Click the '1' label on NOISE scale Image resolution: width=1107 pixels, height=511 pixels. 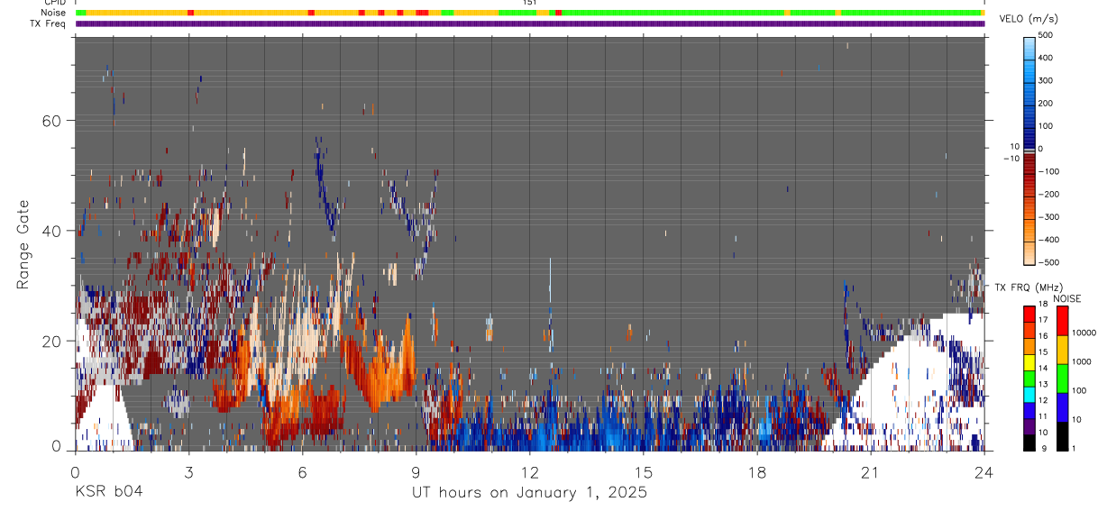coord(1075,448)
